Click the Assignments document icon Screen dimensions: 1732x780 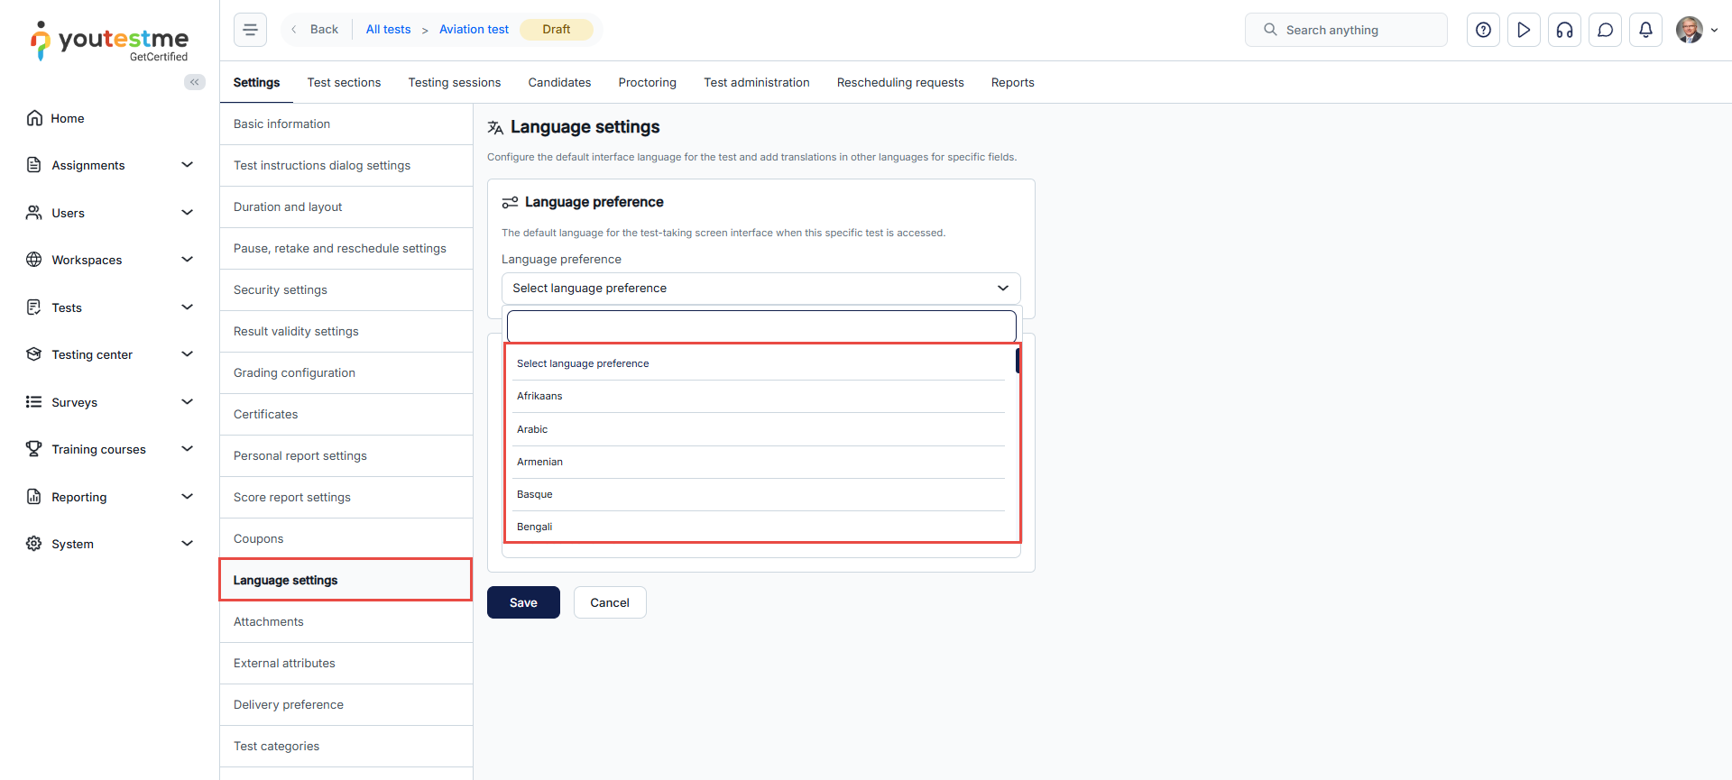34,165
